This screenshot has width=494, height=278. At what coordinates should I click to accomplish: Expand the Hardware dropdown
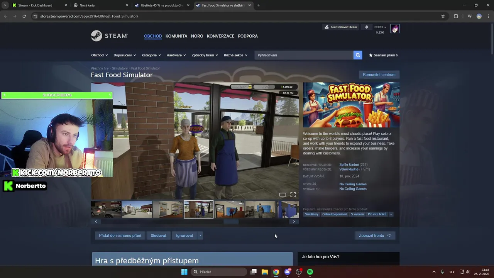click(176, 55)
